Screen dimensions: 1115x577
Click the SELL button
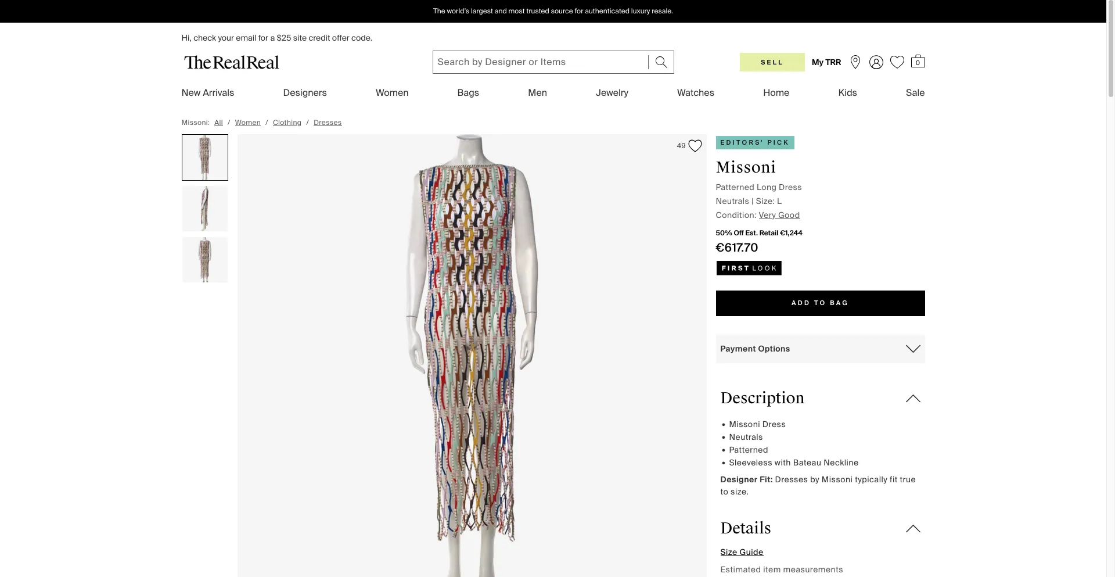point(772,62)
